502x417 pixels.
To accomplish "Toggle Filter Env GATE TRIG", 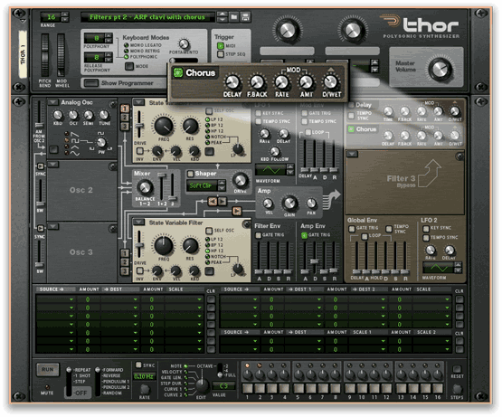I will [258, 235].
